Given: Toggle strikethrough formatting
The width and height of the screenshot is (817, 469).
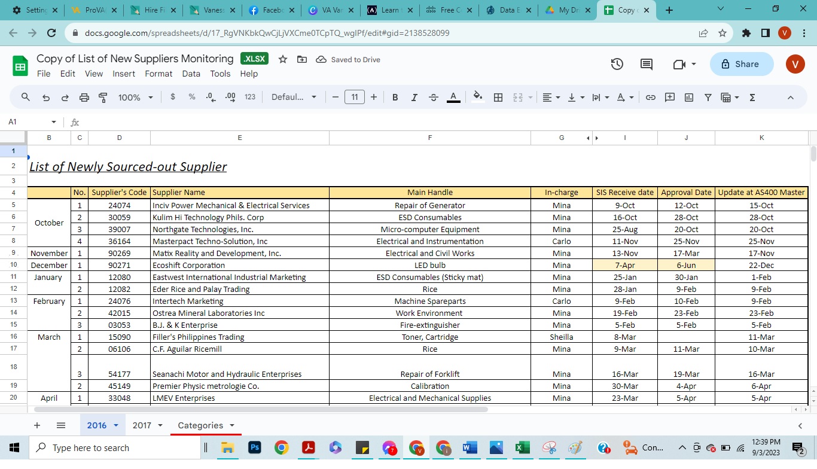Looking at the screenshot, I should click(x=434, y=98).
